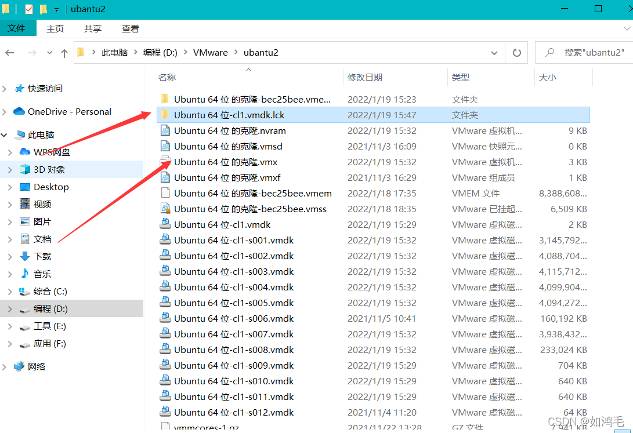The height and width of the screenshot is (433, 633).
Task: Expand the 网络 tree node chevron
Action: [5, 366]
